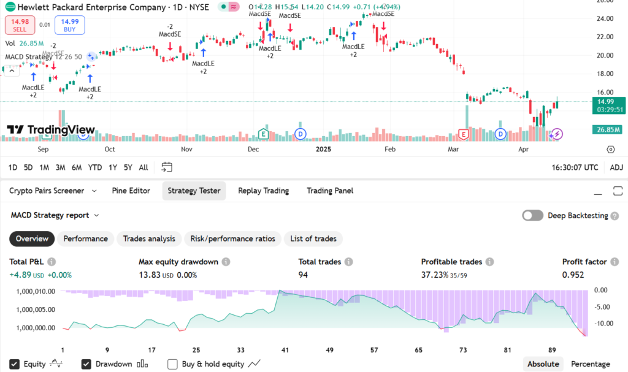
Task: Enable Buy & hold equity checkbox
Action: tap(172, 364)
